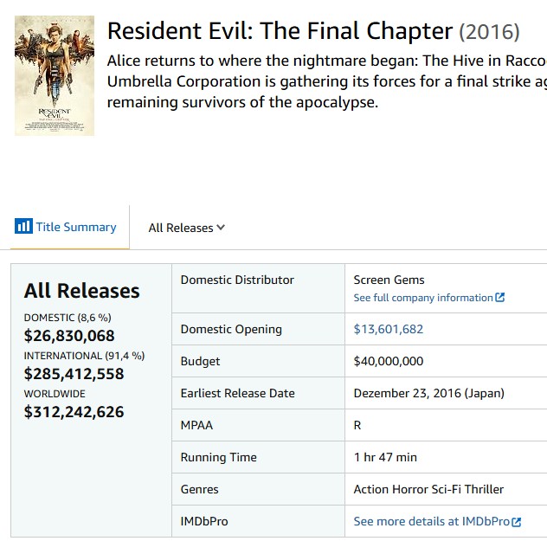547x541 pixels.
Task: Click the chevron next to All Releases
Action: click(x=221, y=228)
